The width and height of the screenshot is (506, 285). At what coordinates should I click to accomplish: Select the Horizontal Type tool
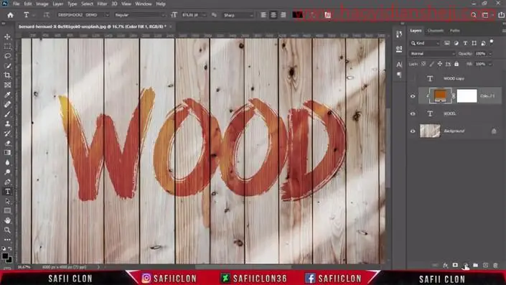(x=7, y=192)
